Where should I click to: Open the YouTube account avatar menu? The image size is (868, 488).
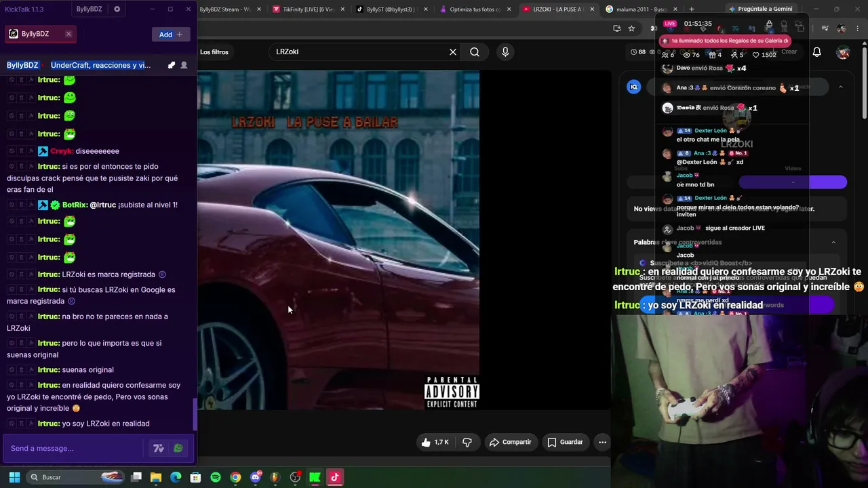843,52
